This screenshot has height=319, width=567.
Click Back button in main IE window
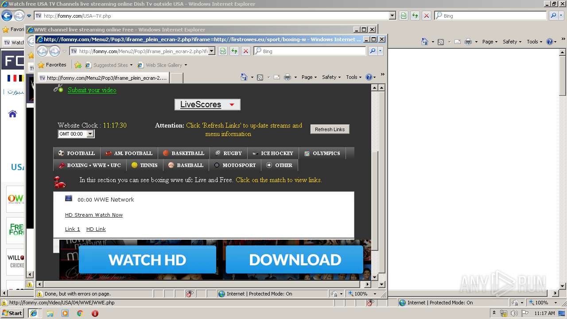(x=7, y=16)
